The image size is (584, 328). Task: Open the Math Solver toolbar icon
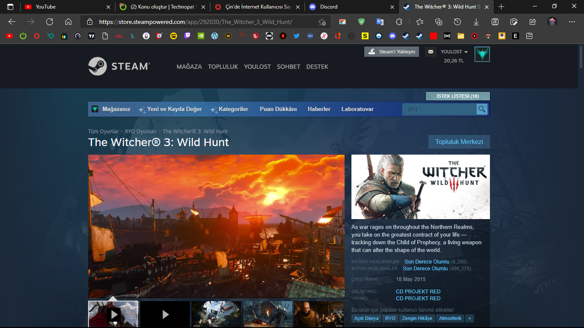coord(495,22)
